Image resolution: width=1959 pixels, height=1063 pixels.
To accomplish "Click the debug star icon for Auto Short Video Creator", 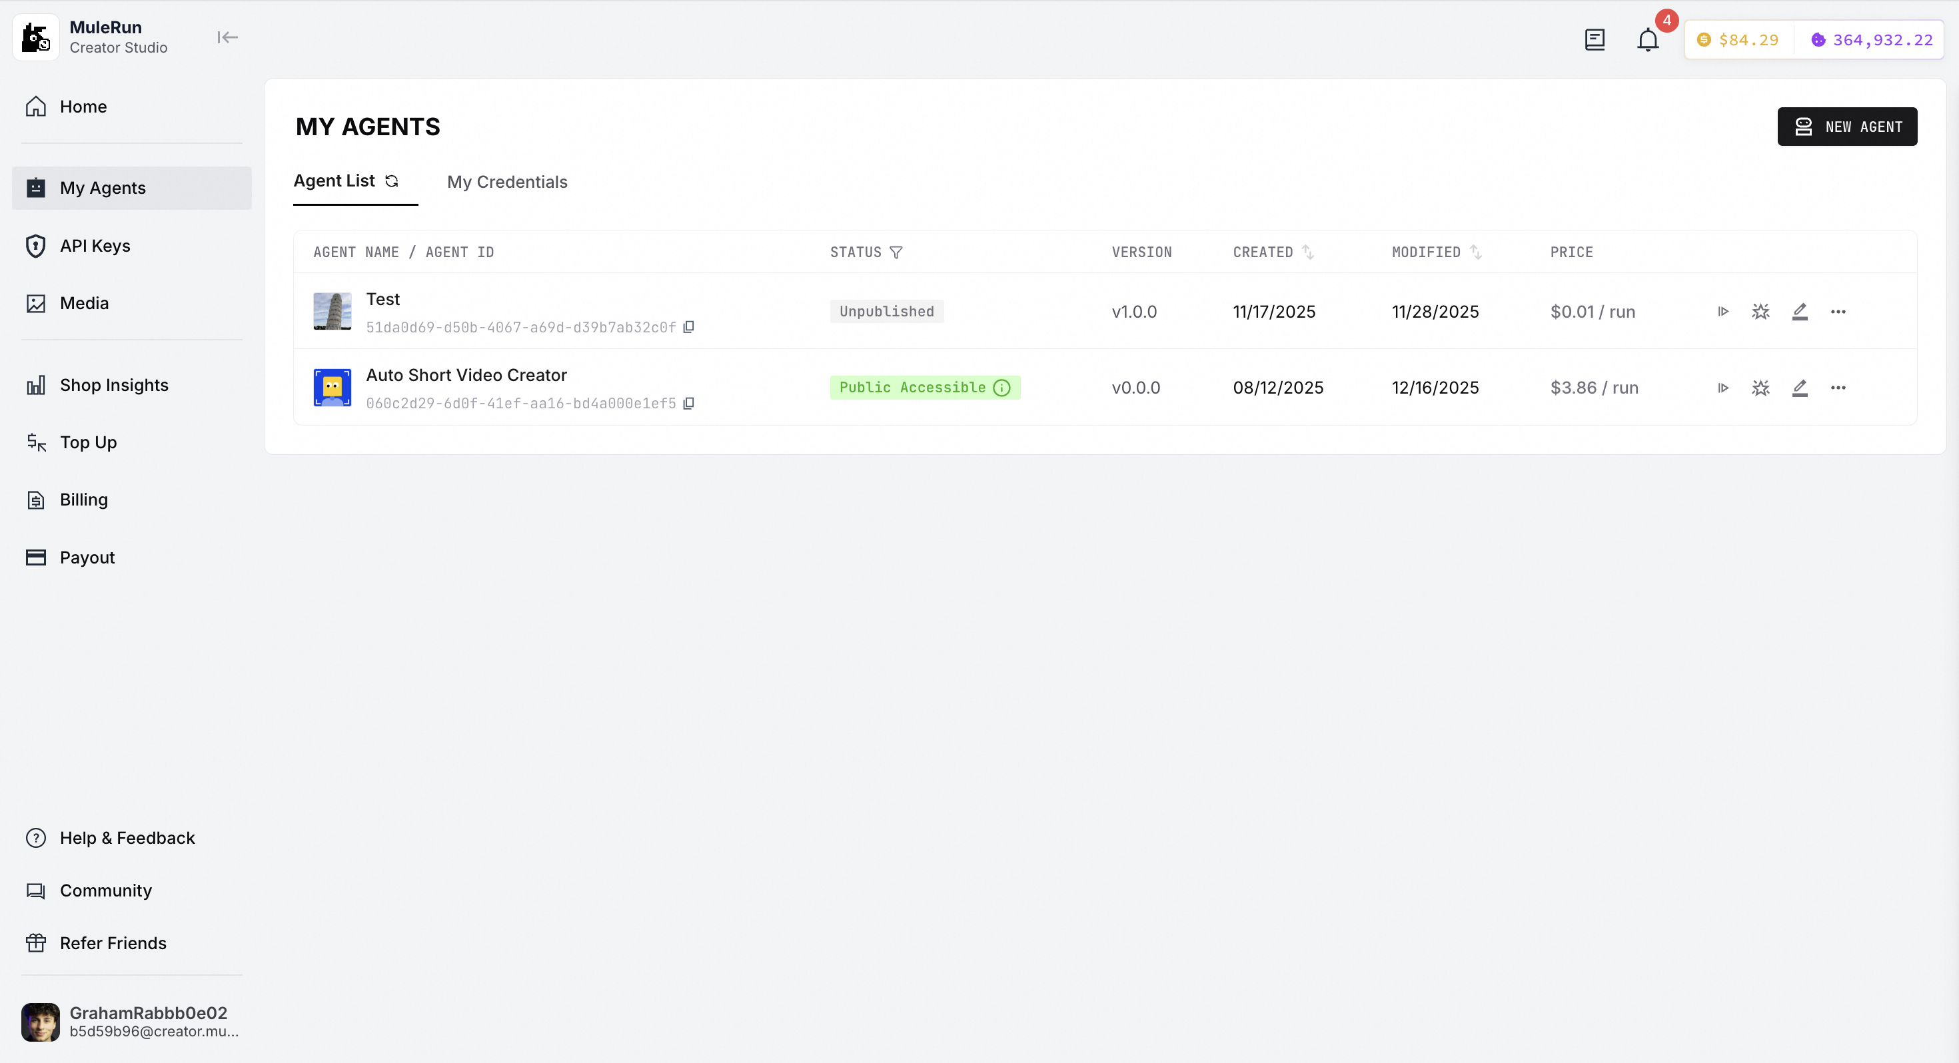I will point(1760,388).
